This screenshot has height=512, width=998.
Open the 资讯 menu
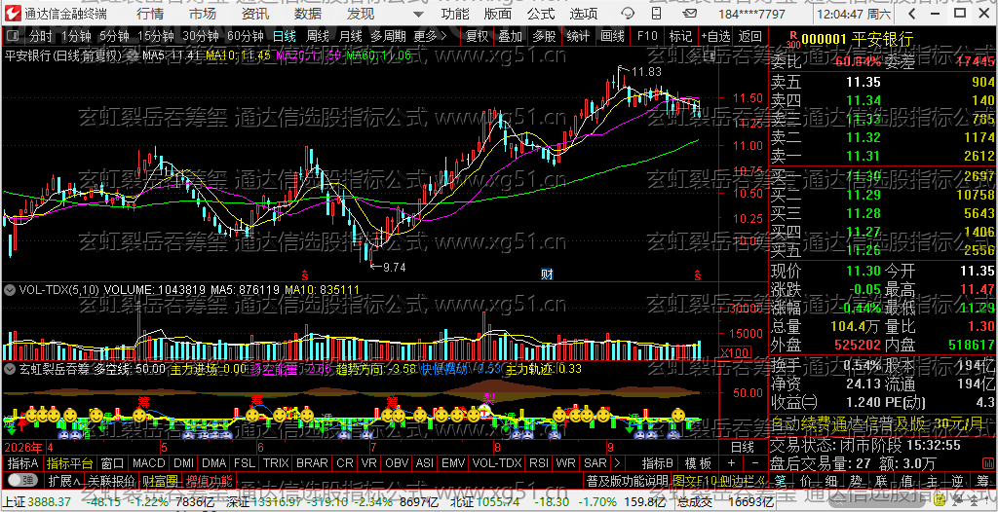tap(255, 14)
